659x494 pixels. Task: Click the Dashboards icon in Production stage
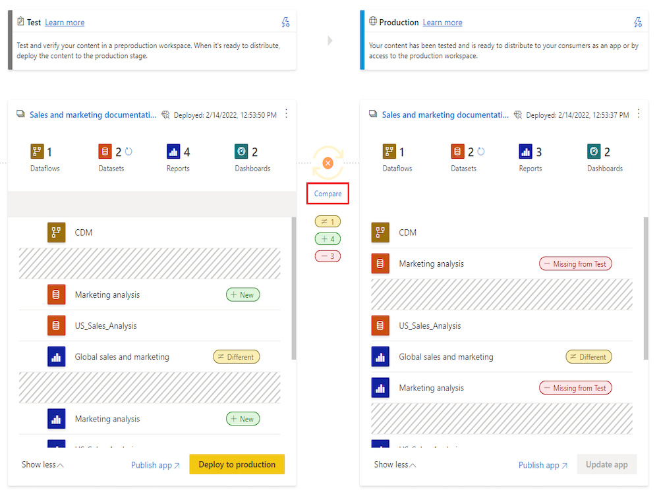pyautogui.click(x=594, y=151)
